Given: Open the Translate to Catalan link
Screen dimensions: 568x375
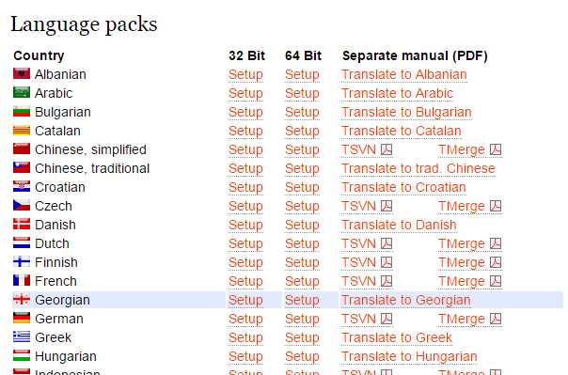Looking at the screenshot, I should pyautogui.click(x=401, y=131).
